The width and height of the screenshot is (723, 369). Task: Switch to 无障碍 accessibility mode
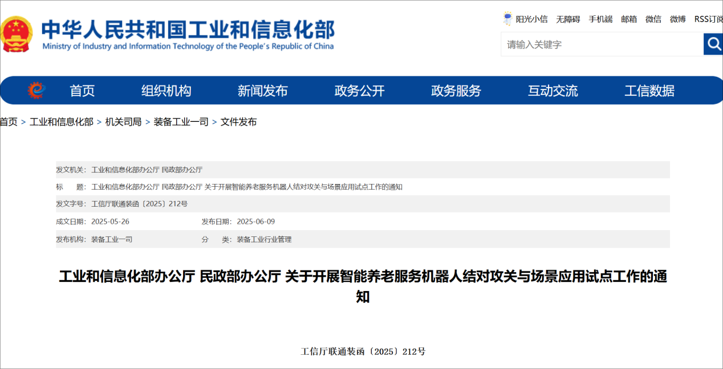pos(568,19)
